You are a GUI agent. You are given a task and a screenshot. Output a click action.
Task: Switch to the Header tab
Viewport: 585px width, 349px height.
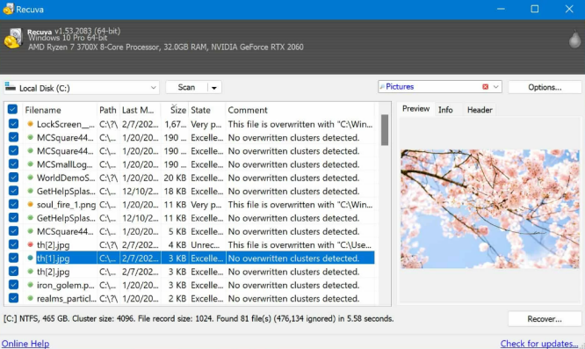(480, 110)
